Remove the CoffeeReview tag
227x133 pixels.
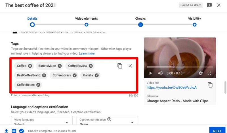(x=91, y=66)
